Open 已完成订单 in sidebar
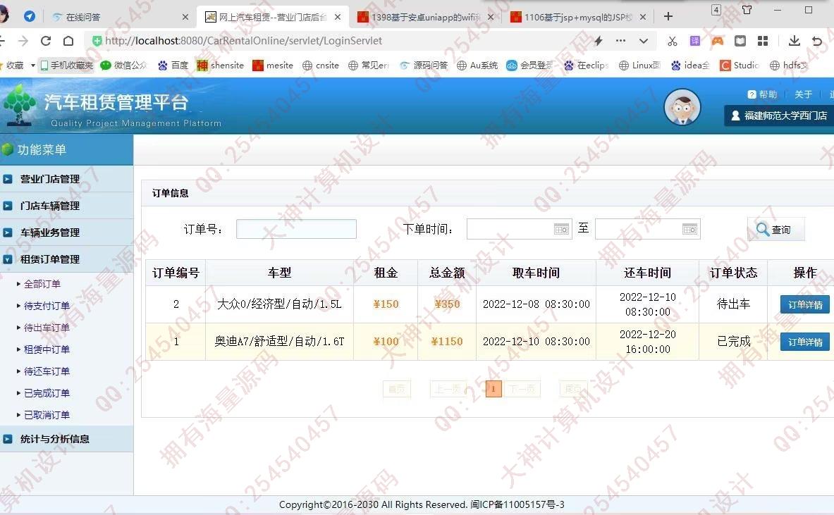This screenshot has width=834, height=515. [47, 392]
